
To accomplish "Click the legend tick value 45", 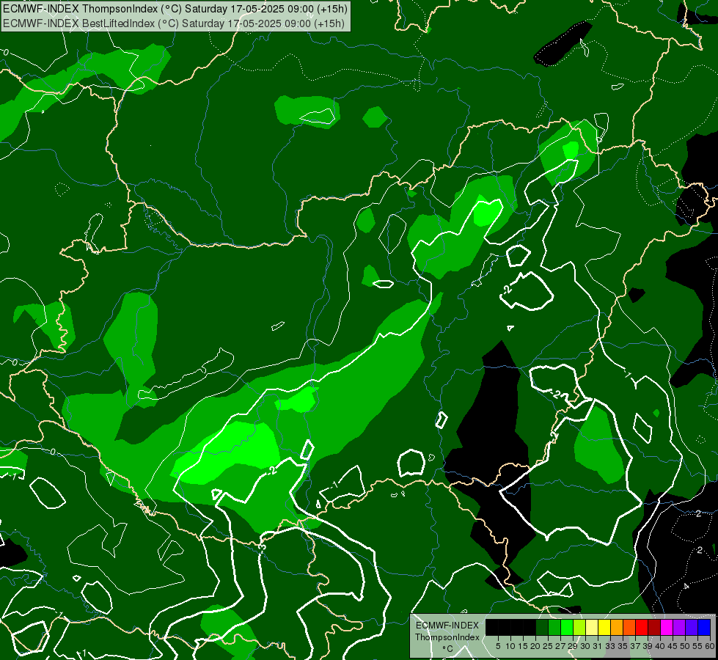I will pyautogui.click(x=673, y=646).
